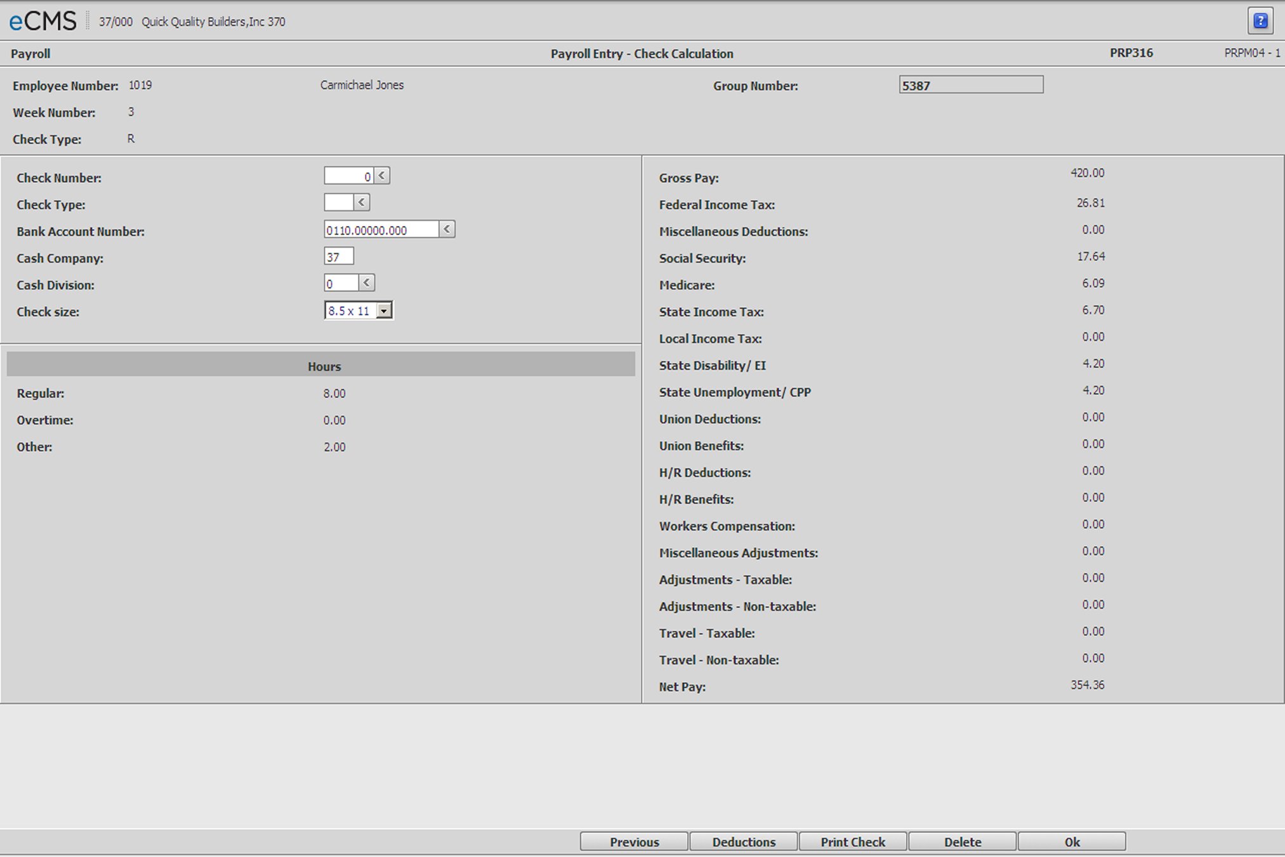This screenshot has height=857, width=1285.
Task: Click the Workers Compensation label
Action: [x=727, y=526]
